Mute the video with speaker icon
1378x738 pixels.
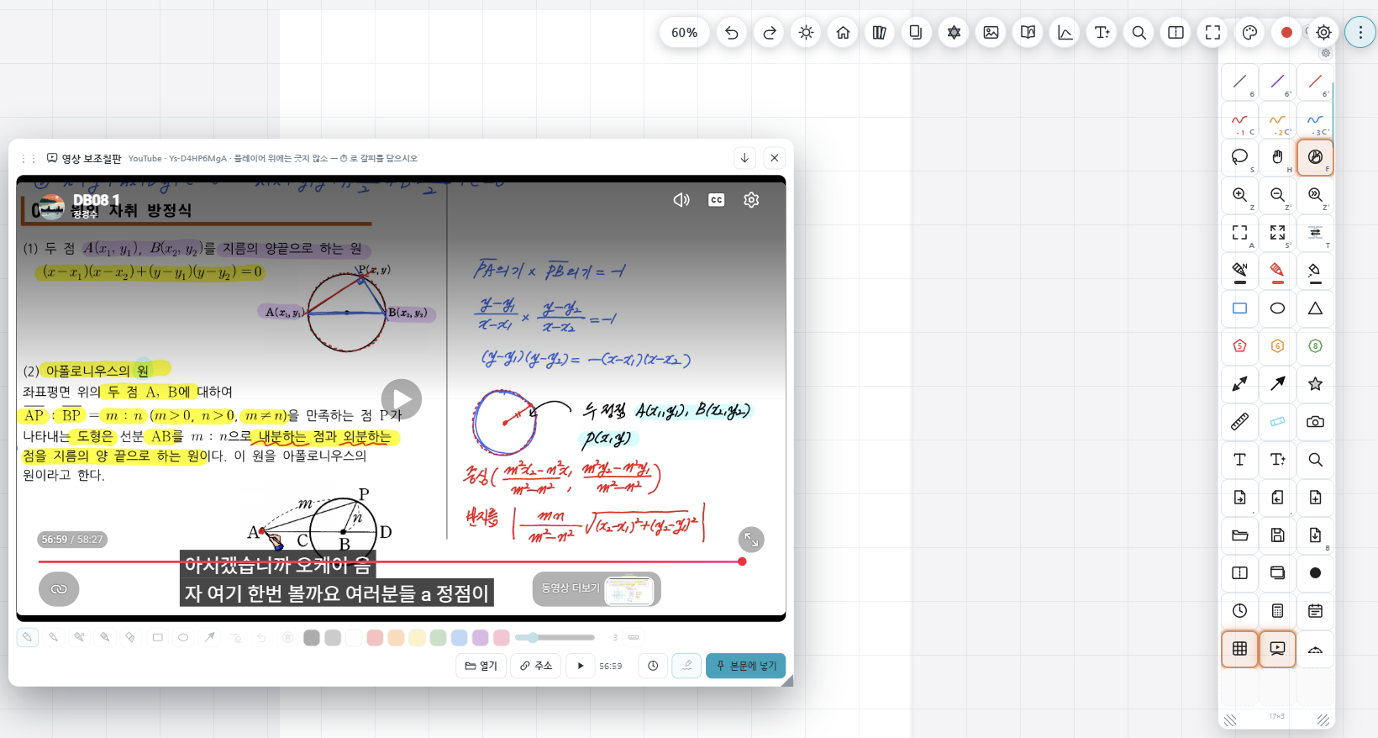point(681,200)
